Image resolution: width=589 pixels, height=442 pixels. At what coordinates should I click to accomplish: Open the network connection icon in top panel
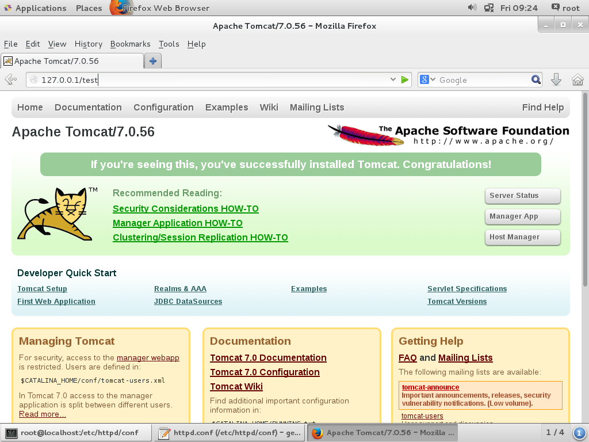[489, 7]
